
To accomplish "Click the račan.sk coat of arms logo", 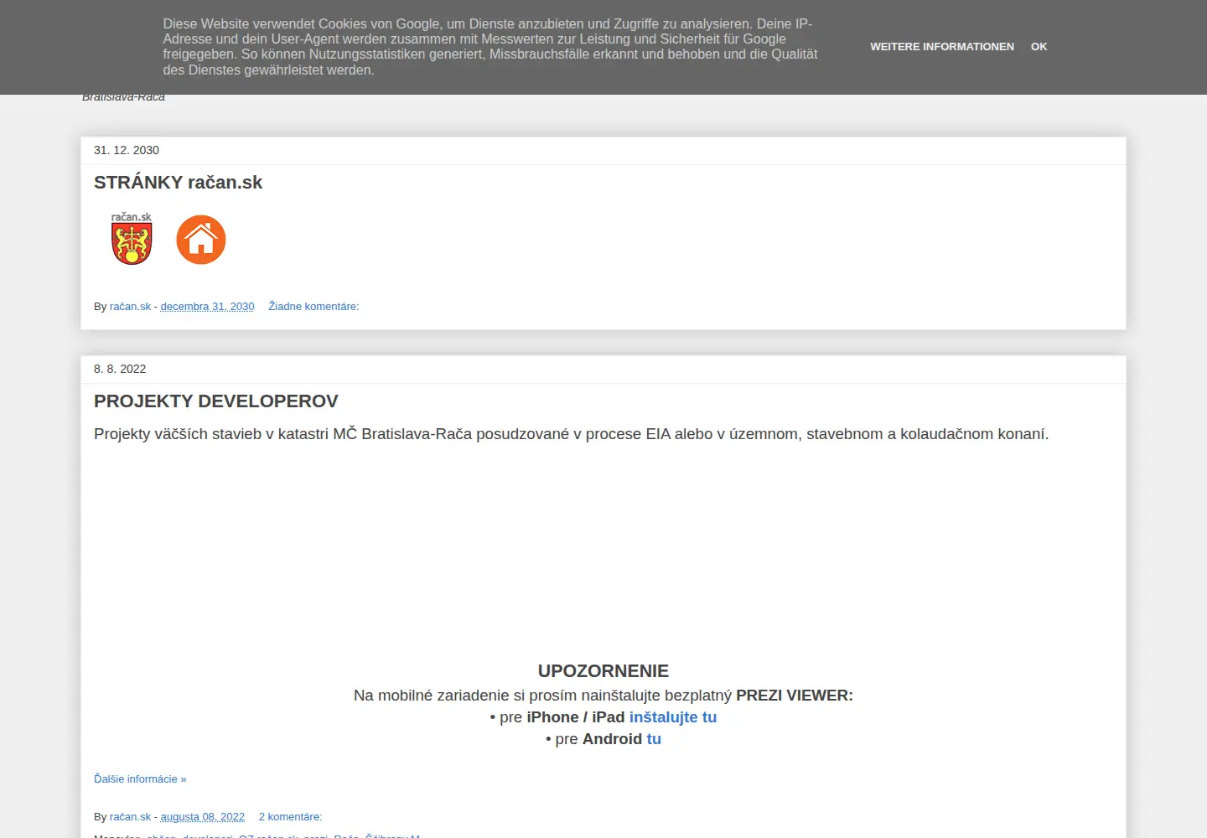I will pos(132,239).
